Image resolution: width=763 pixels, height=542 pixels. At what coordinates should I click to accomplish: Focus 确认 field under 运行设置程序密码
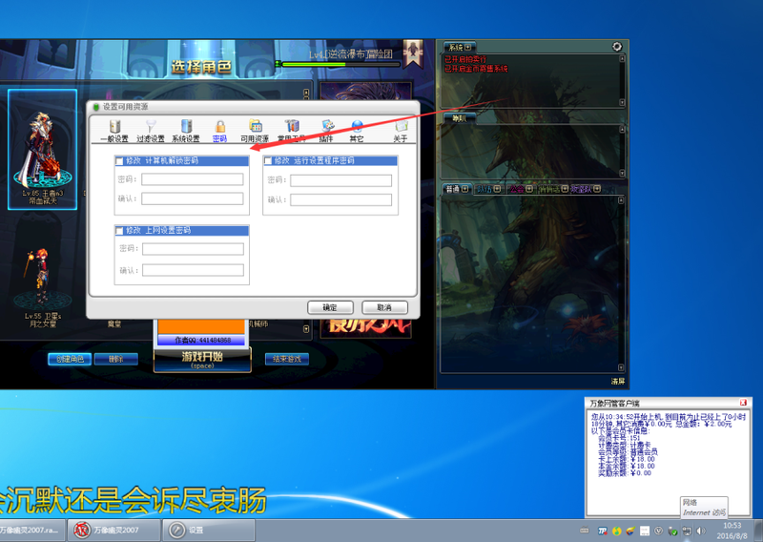pos(341,199)
